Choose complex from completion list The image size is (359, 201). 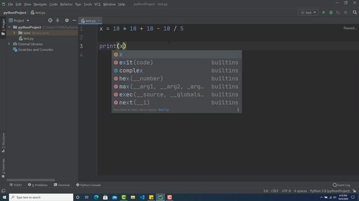click(x=177, y=70)
